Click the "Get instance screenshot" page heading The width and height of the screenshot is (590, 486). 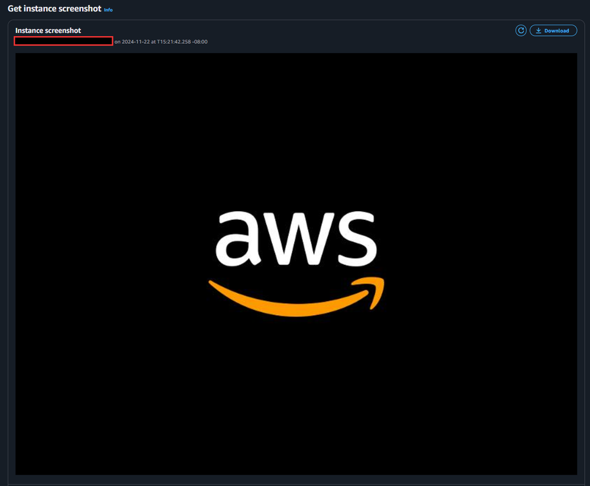[x=54, y=8]
